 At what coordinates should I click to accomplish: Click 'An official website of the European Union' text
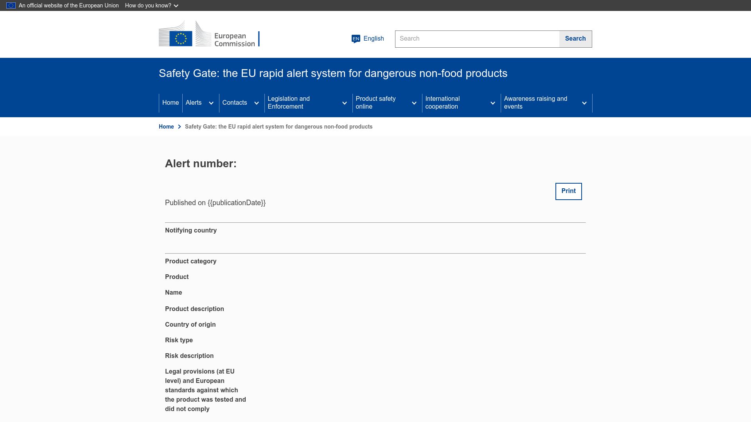69,5
